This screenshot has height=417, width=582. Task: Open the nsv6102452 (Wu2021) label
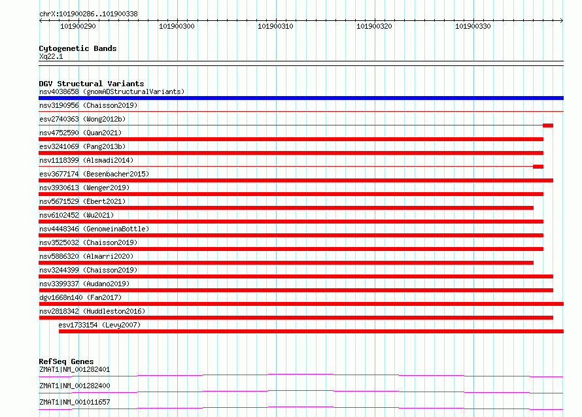[x=77, y=215]
